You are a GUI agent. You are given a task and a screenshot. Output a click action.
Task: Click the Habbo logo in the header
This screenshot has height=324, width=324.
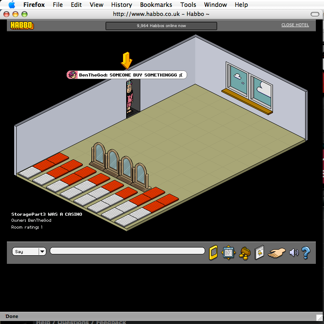(22, 25)
